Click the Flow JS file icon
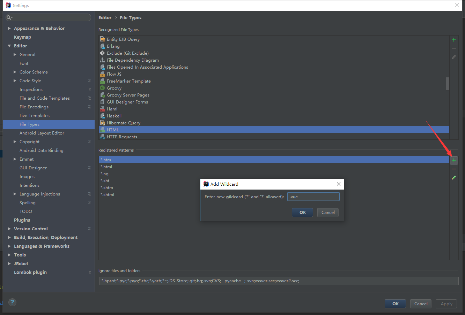The image size is (465, 315). (102, 74)
